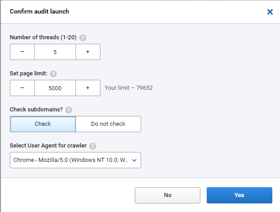Increase number of threads with plus button
Image resolution: width=280 pixels, height=212 pixels.
(88, 52)
